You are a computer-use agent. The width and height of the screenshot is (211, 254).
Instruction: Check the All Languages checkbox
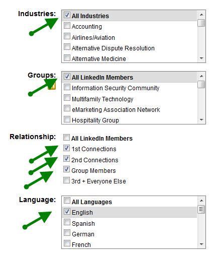67,201
